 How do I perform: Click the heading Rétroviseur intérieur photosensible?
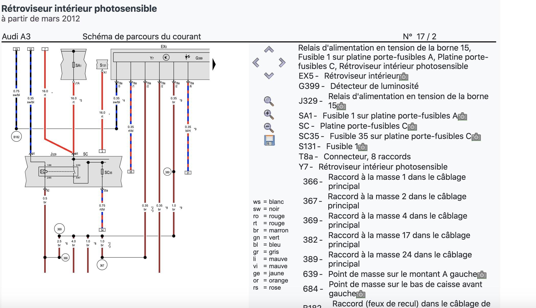point(79,8)
